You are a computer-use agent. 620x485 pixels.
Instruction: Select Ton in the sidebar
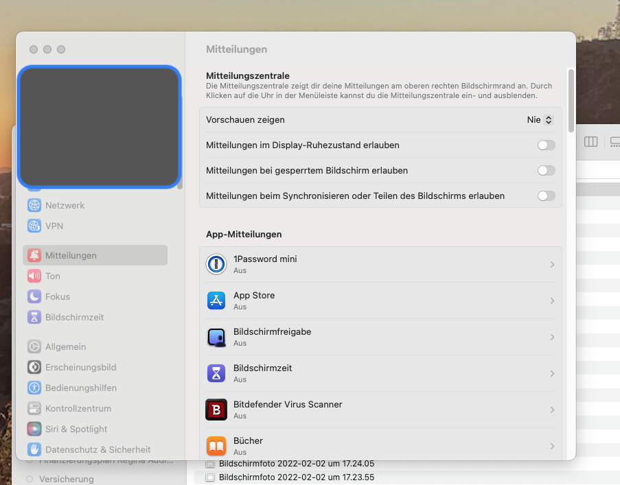(x=53, y=276)
